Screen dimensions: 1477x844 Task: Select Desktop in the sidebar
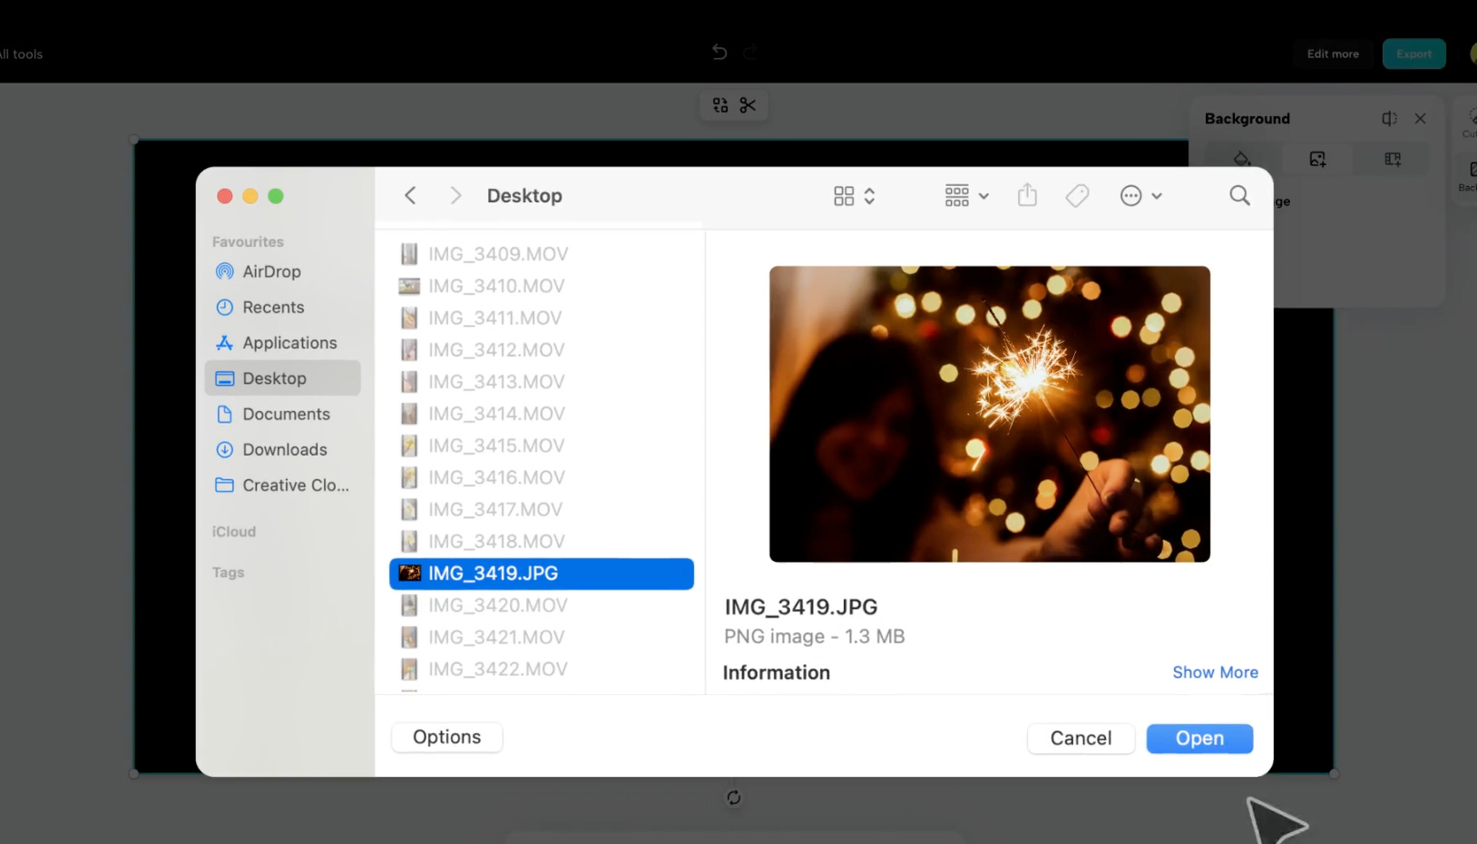point(282,378)
